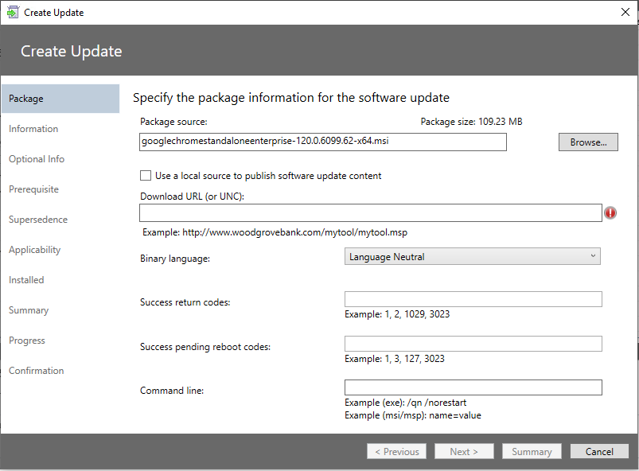Click the Success return codes field
Viewport: 639px width, 471px height.
click(473, 299)
